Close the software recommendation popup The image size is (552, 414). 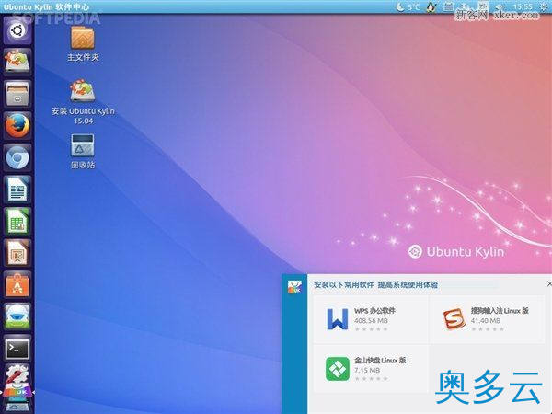tap(549, 283)
